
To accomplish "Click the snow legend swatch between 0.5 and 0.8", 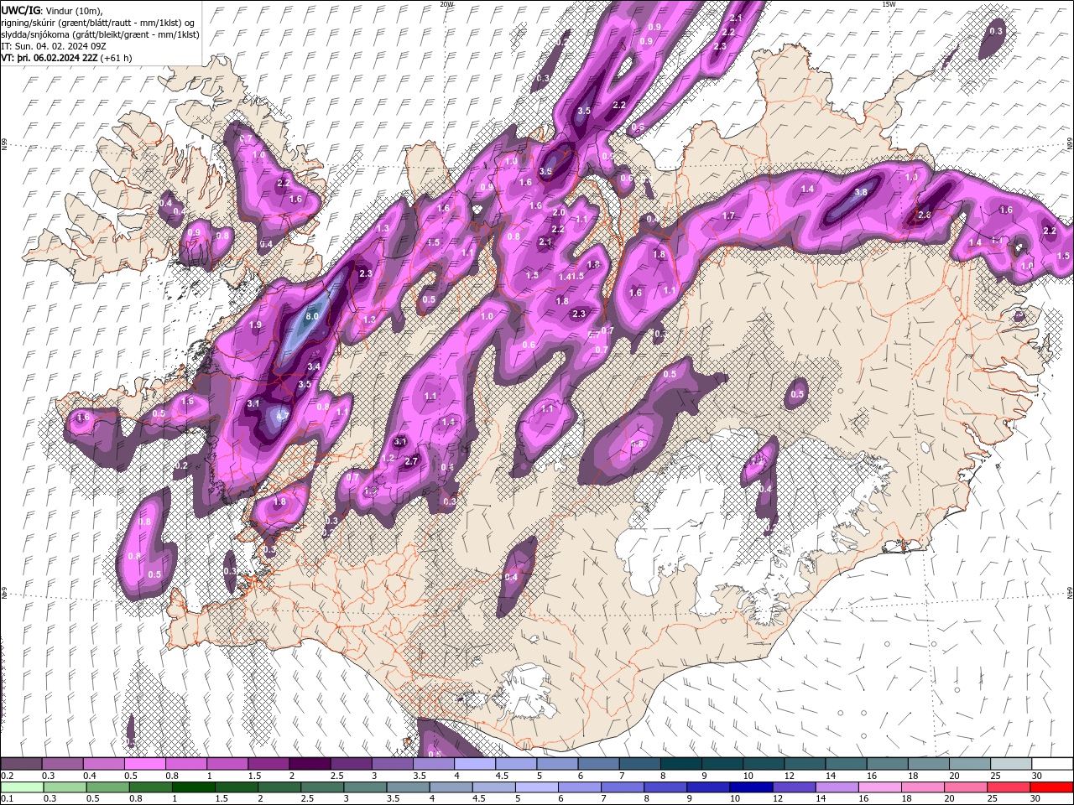I will point(144,764).
